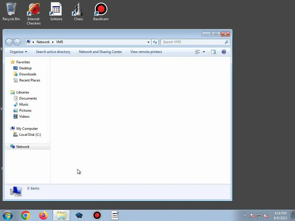
Task: Select Libraries in the navigation pane
Action: pos(23,92)
